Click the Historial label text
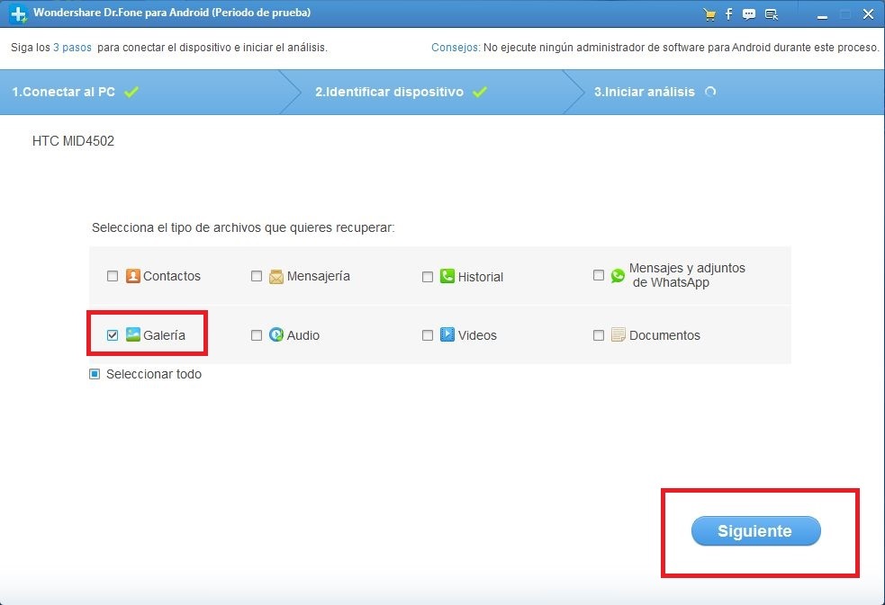Image resolution: width=885 pixels, height=605 pixels. [481, 277]
